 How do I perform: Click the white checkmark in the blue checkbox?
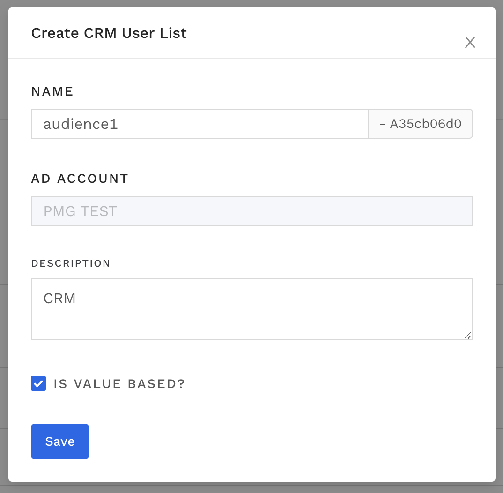click(38, 383)
